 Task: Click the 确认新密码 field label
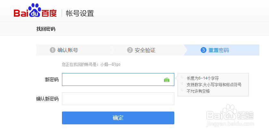48,99
